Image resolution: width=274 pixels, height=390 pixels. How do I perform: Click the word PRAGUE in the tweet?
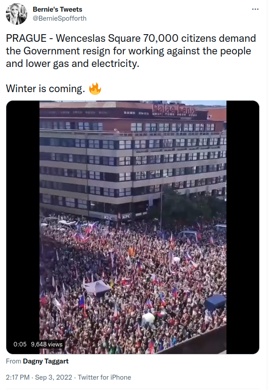point(26,38)
